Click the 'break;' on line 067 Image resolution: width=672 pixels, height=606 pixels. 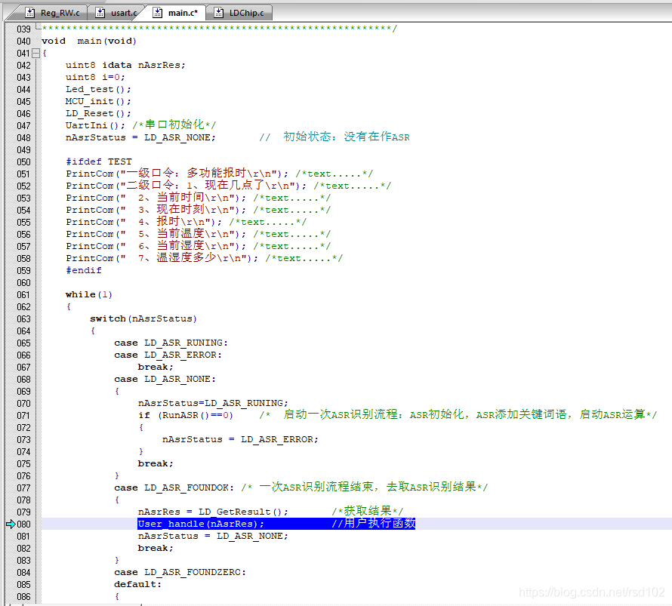[156, 367]
